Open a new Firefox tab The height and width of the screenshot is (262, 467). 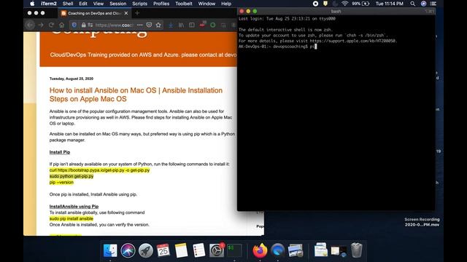coord(137,13)
